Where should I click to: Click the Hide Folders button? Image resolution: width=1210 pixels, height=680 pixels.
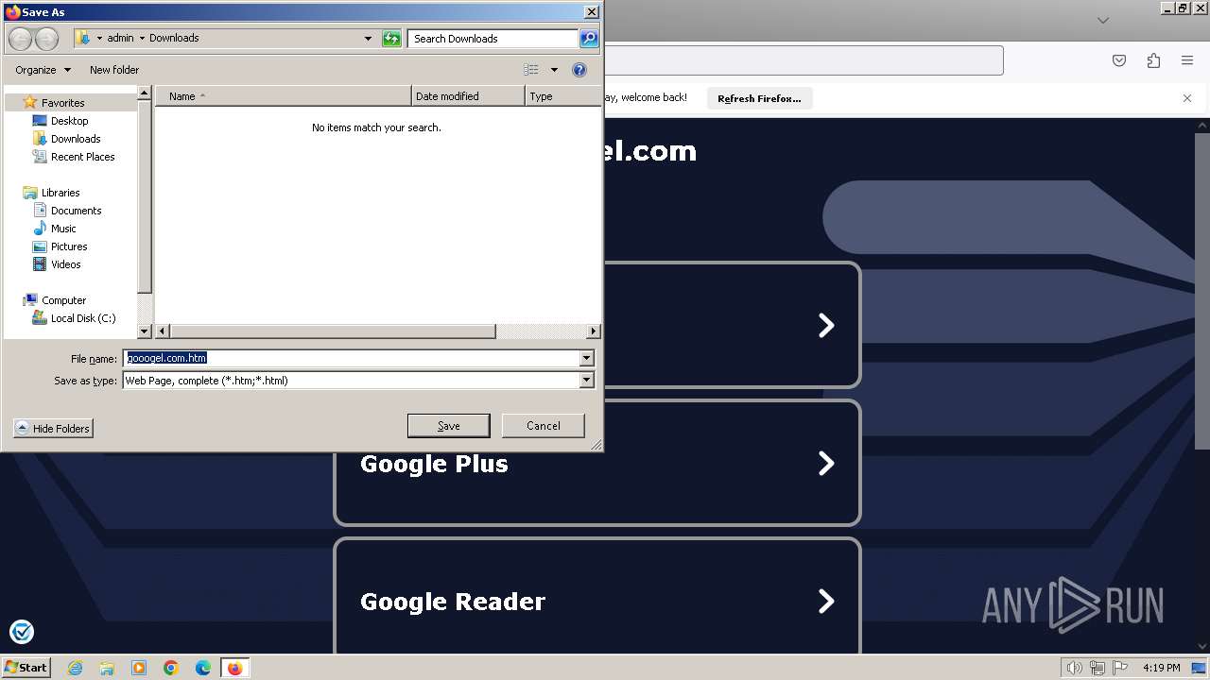pyautogui.click(x=53, y=429)
